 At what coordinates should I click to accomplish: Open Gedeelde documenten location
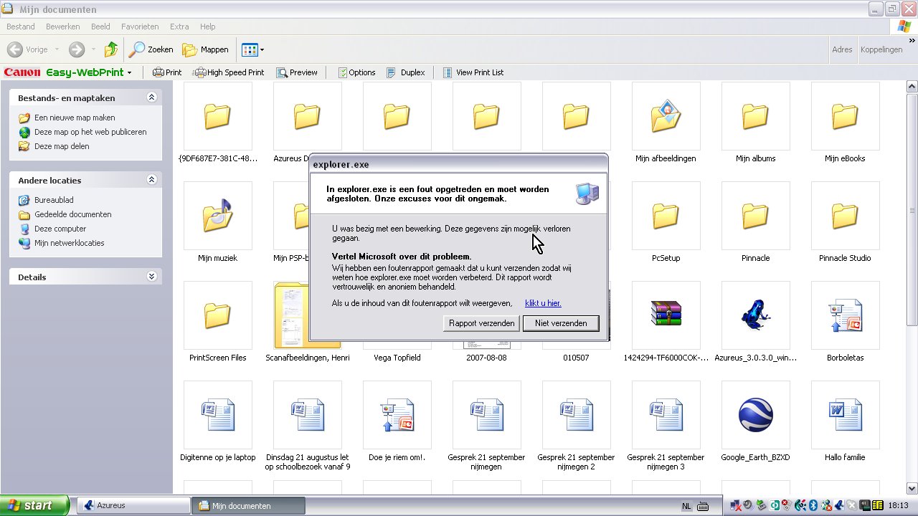72,214
